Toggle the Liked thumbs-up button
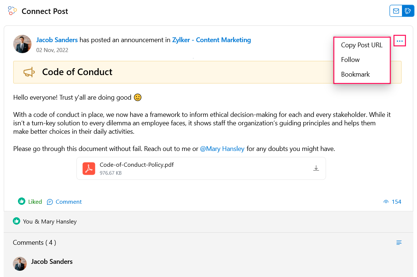This screenshot has height=277, width=417. coord(30,202)
